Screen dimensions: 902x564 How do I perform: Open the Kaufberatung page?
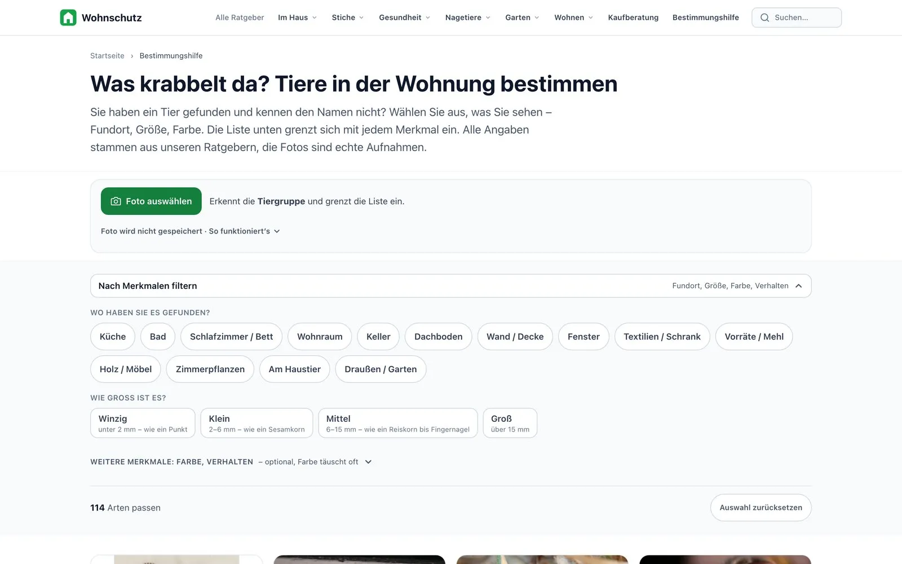(633, 17)
